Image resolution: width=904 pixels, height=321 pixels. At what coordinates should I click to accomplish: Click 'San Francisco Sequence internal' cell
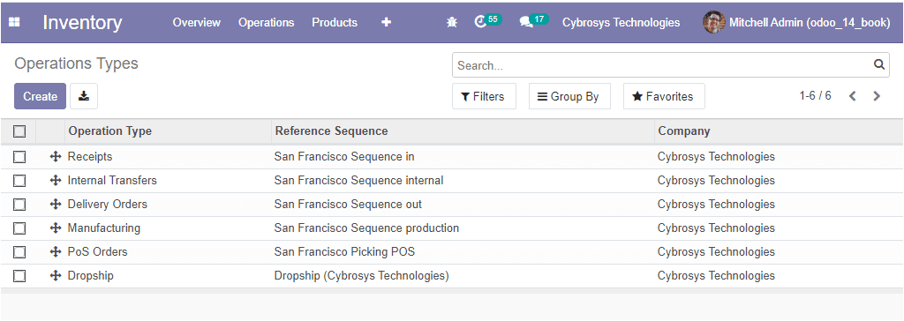coord(358,181)
